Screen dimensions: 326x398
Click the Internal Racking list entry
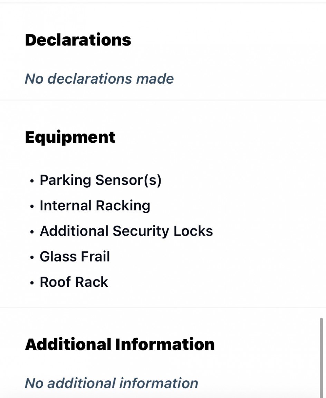point(95,206)
